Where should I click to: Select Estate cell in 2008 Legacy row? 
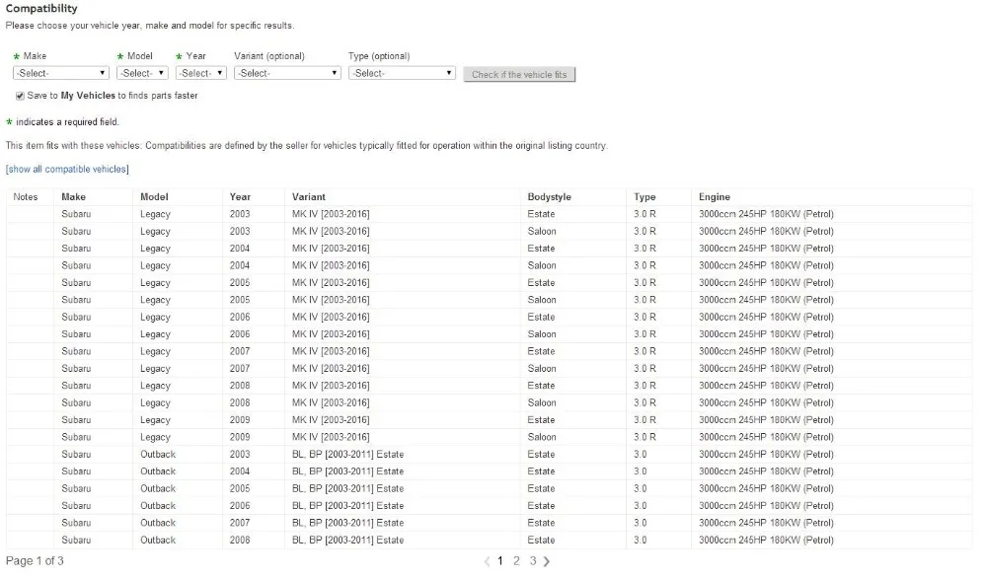541,386
